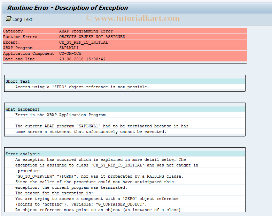Viewport: 272px width, 216px height.
Task: Click the line starting You are trying to access
Action: [x=97, y=199]
